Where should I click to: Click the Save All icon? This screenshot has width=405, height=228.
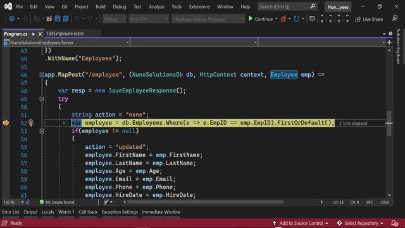66,18
